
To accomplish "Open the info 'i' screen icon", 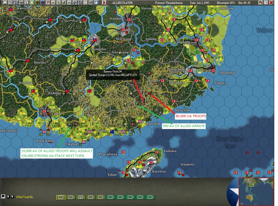I will [27, 2].
